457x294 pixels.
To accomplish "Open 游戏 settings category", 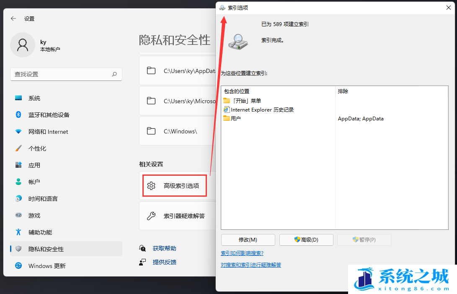I will tap(66, 215).
